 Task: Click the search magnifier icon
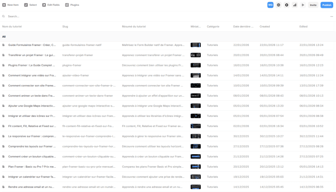pos(4,16)
